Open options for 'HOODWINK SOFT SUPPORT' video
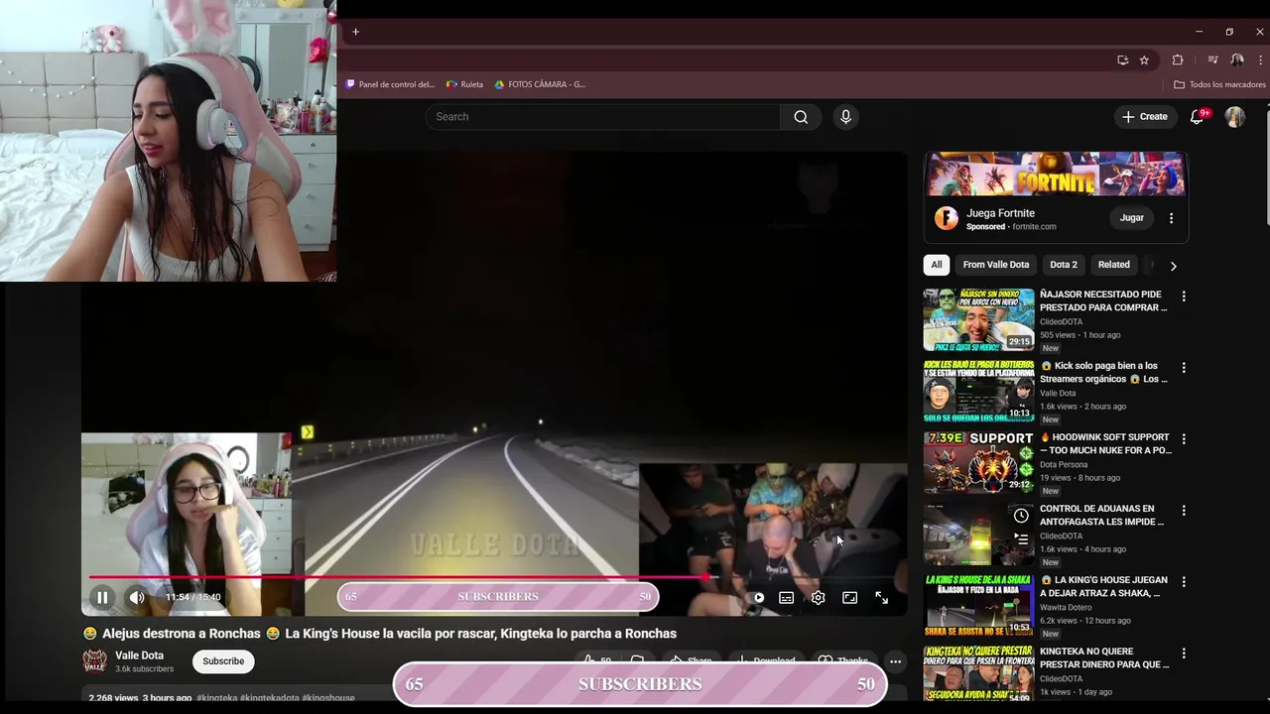The image size is (1270, 714). point(1183,439)
